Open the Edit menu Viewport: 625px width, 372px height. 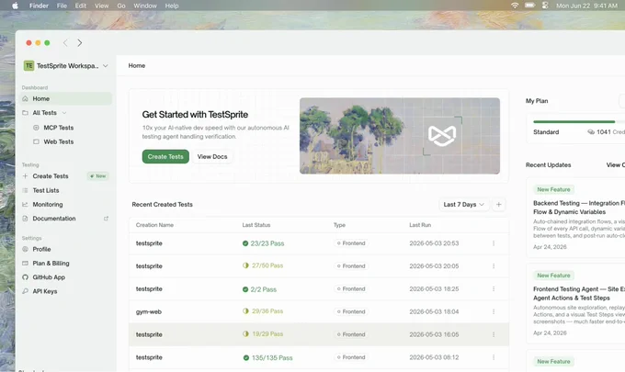81,6
